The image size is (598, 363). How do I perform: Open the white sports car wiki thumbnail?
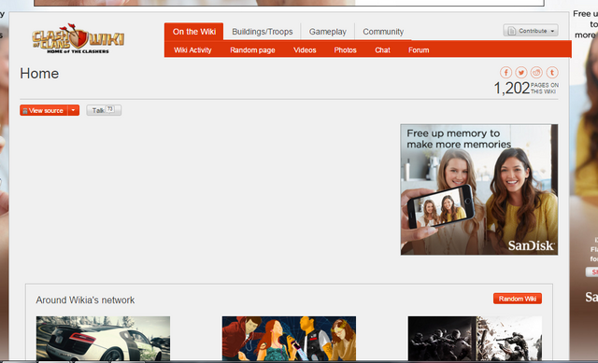coord(103,338)
